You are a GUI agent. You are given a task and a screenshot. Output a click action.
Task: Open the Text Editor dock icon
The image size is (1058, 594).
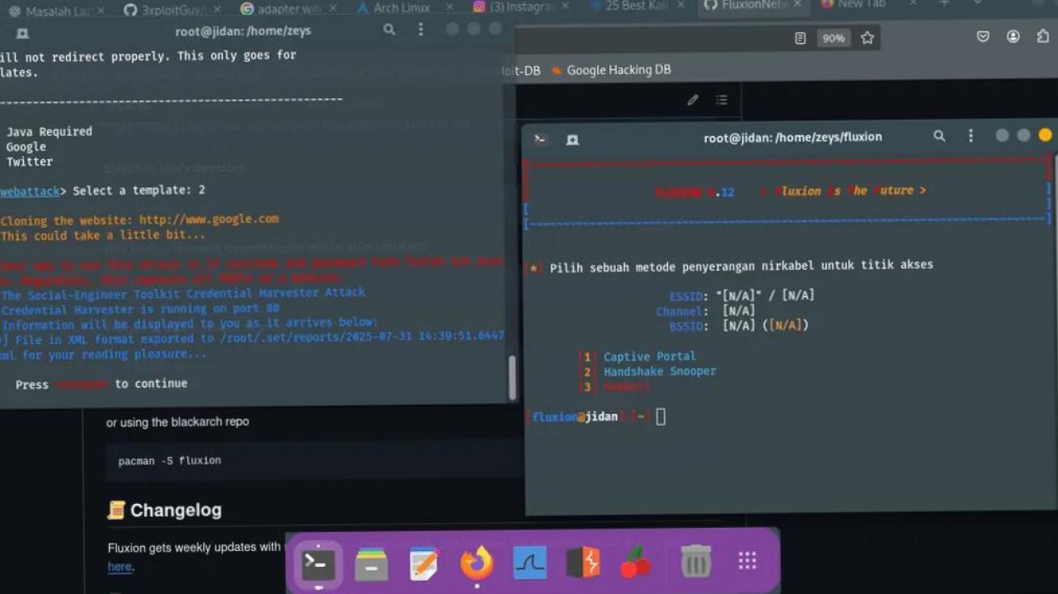[424, 563]
